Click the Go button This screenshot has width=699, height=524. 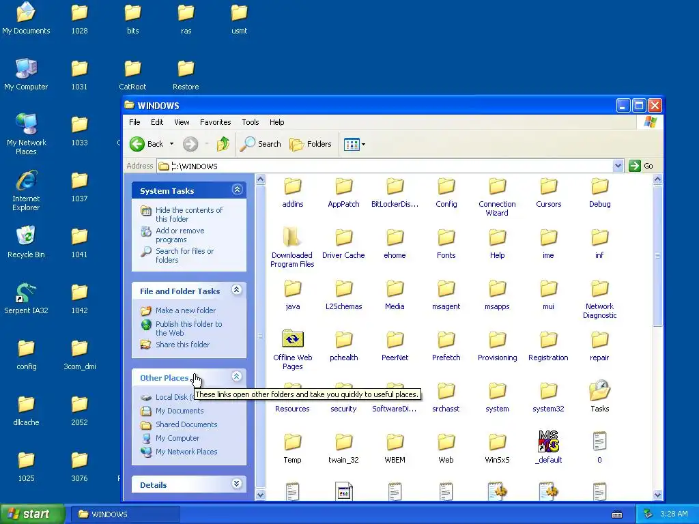click(642, 166)
